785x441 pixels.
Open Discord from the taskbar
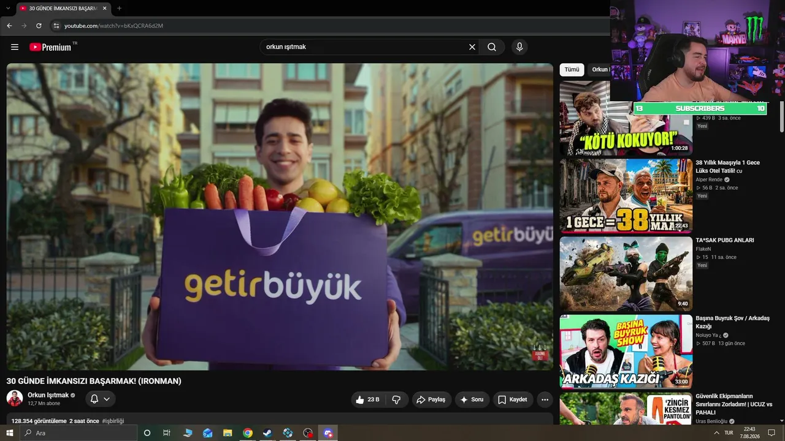(328, 433)
